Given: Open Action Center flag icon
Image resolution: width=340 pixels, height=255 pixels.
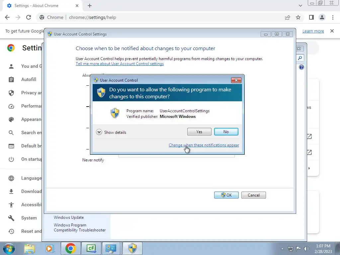Looking at the screenshot, I should [298, 249].
